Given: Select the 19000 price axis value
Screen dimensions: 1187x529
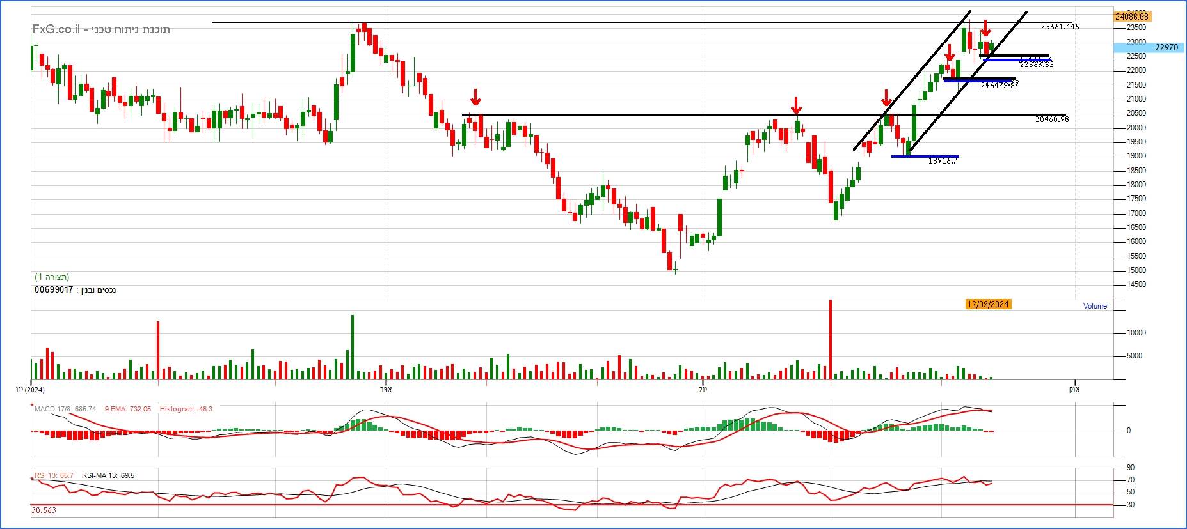Looking at the screenshot, I should (1136, 156).
